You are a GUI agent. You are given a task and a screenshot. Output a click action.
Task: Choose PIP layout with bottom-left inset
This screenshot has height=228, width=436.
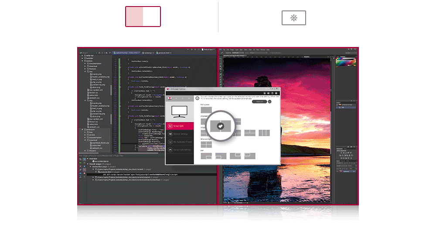click(221, 156)
